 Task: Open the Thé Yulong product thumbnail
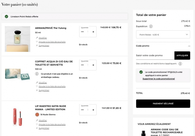pyautogui.click(x=17, y=39)
